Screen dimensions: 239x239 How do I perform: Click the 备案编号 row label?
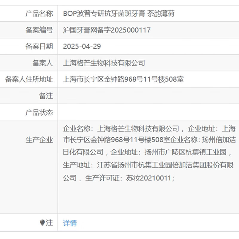pyautogui.click(x=39, y=30)
